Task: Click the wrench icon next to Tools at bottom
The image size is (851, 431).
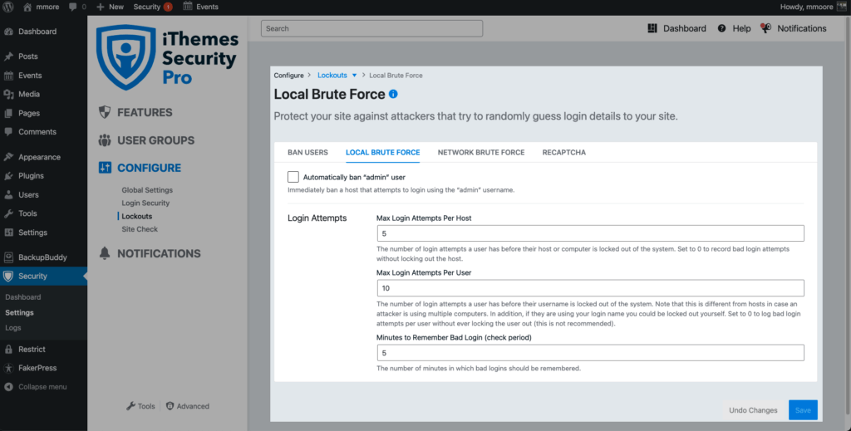Action: 130,406
